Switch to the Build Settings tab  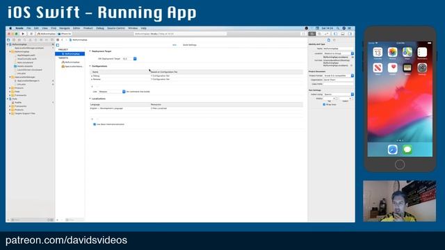pos(190,44)
